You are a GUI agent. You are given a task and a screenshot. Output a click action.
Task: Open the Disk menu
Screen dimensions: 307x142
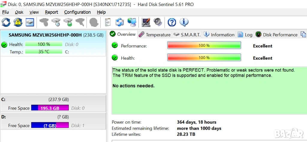(19, 12)
